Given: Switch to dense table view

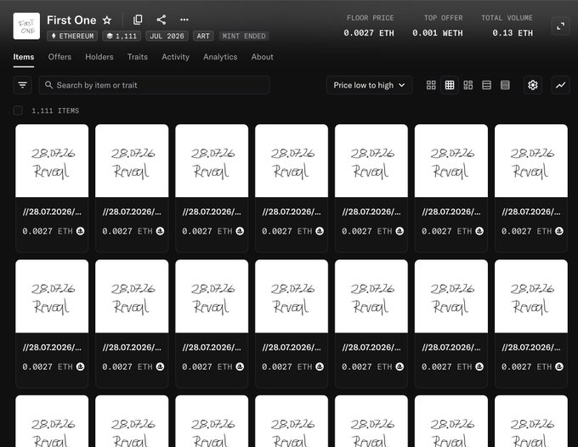Looking at the screenshot, I should coord(505,85).
